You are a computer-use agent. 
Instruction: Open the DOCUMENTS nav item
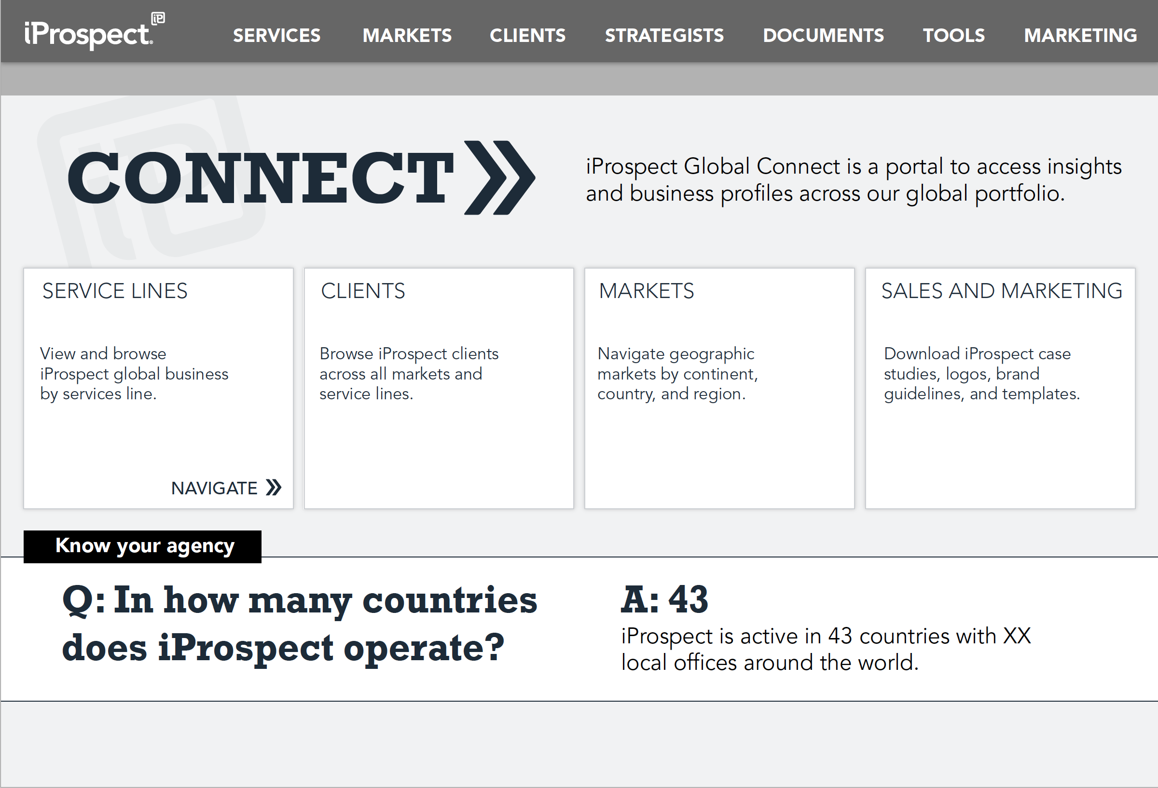coord(823,35)
